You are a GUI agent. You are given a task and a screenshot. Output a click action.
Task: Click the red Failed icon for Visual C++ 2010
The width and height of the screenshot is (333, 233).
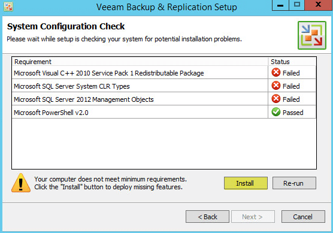[x=276, y=72]
